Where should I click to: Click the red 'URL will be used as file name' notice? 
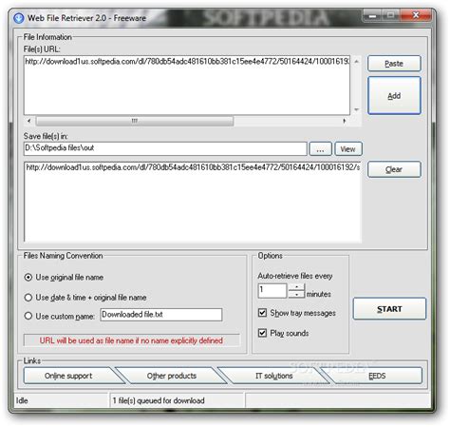coord(131,340)
